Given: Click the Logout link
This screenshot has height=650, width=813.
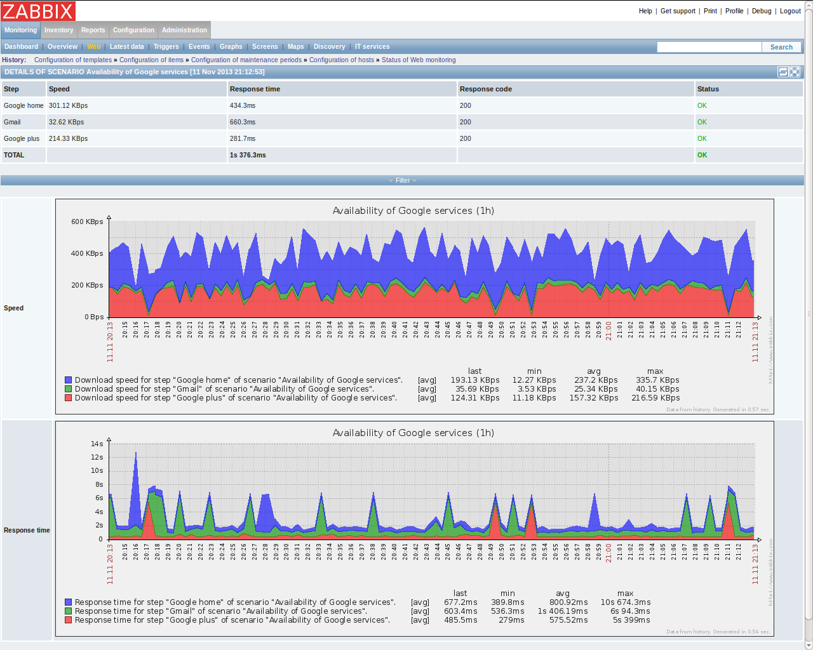Looking at the screenshot, I should click(790, 11).
